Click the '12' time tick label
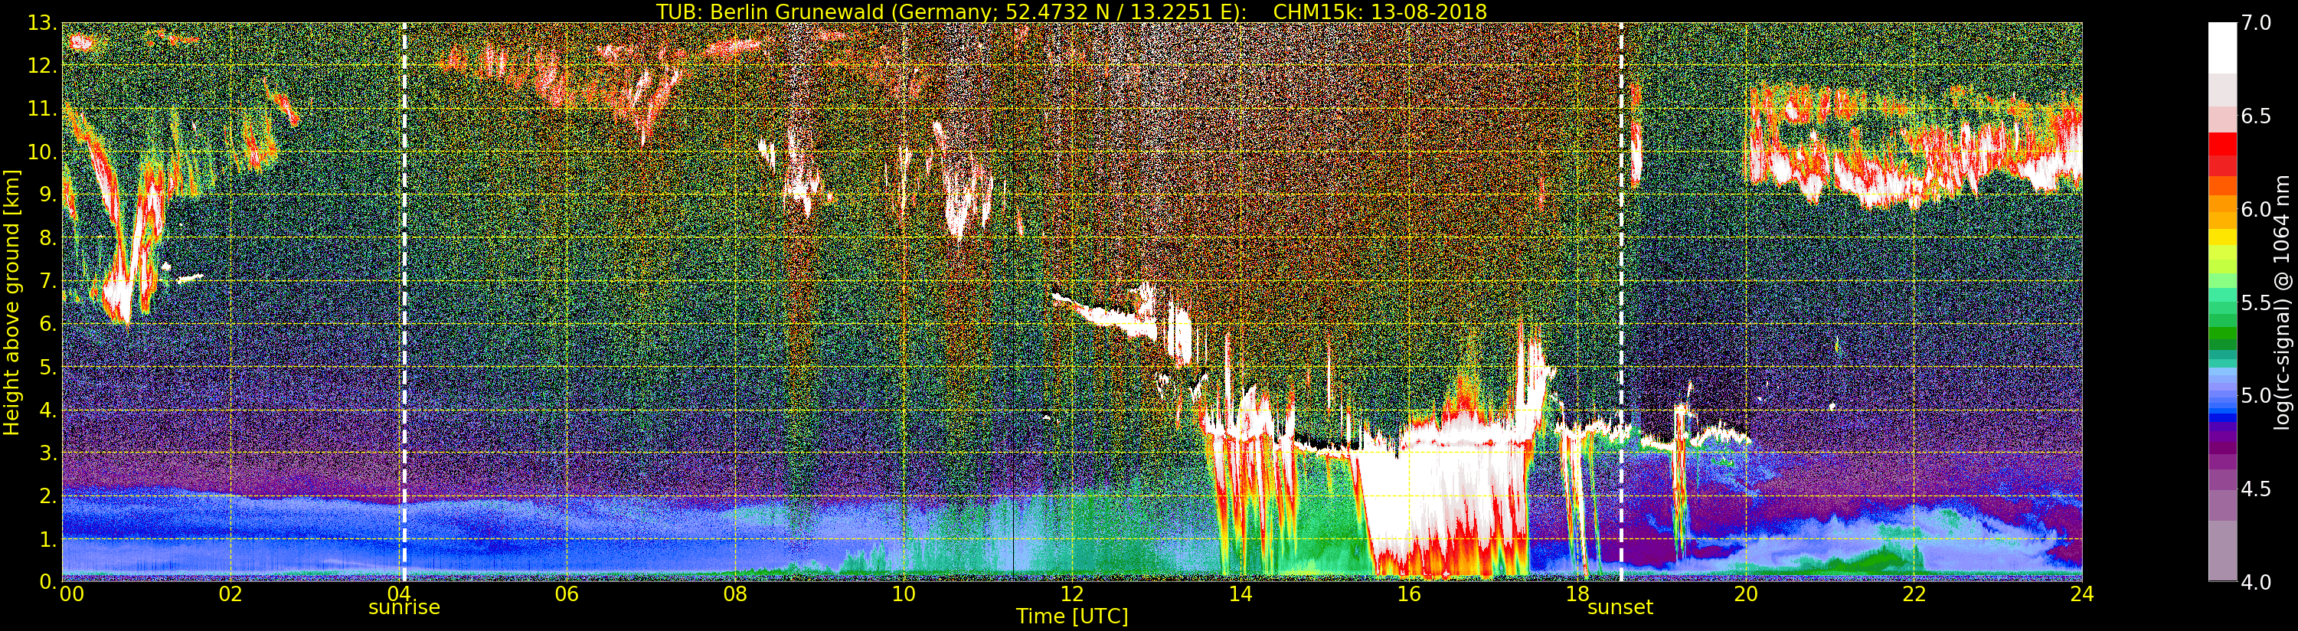 click(x=1072, y=593)
